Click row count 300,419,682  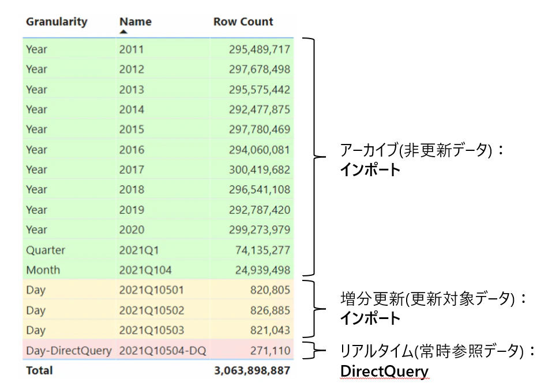pos(260,169)
